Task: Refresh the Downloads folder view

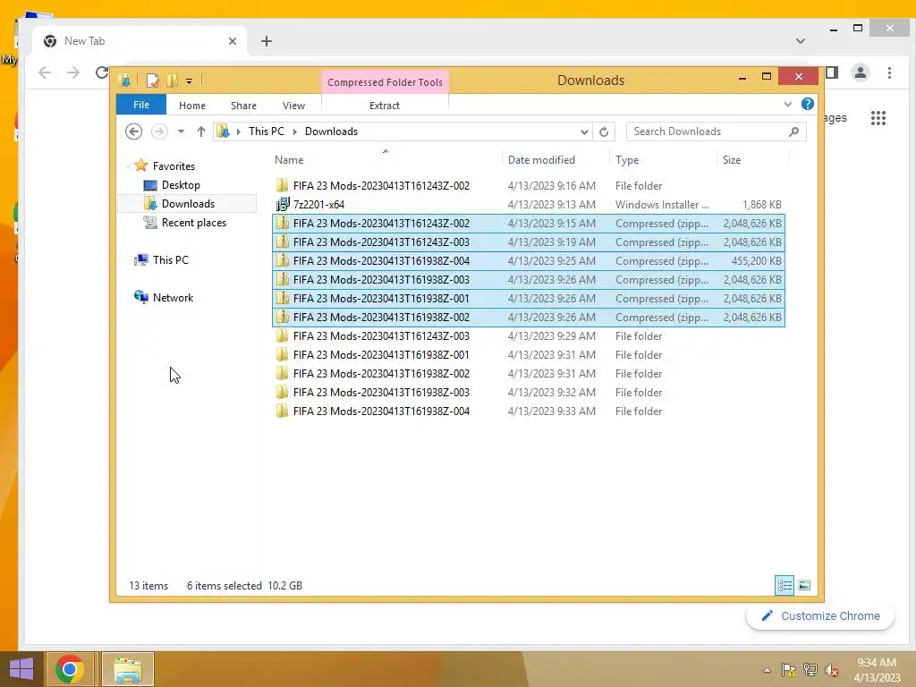Action: tap(604, 132)
